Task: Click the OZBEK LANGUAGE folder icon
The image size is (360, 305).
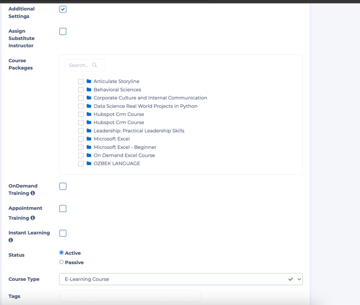Action: pos(89,164)
